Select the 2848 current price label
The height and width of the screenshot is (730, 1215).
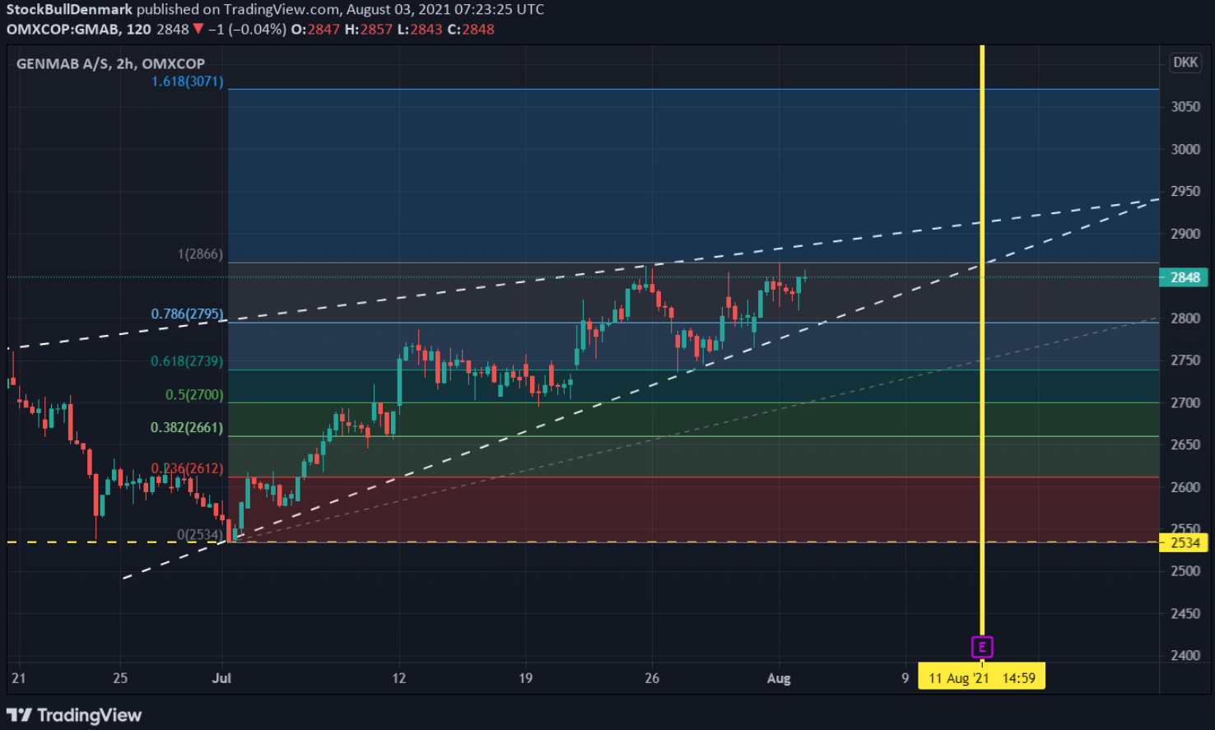point(1184,277)
